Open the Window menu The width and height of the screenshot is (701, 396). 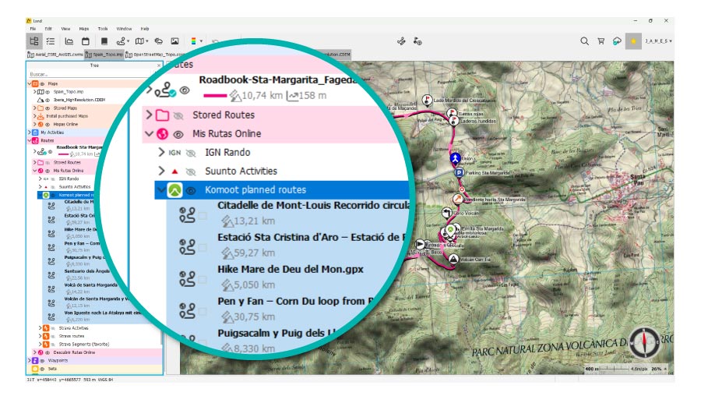coord(124,29)
